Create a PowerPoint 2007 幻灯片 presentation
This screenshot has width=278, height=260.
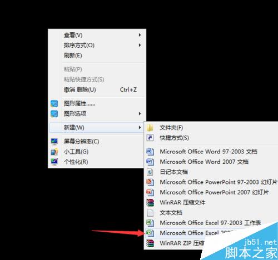(211, 192)
